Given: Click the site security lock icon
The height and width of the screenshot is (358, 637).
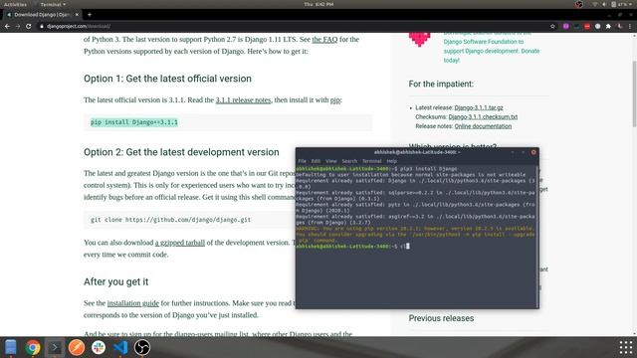Looking at the screenshot, I should [42, 26].
